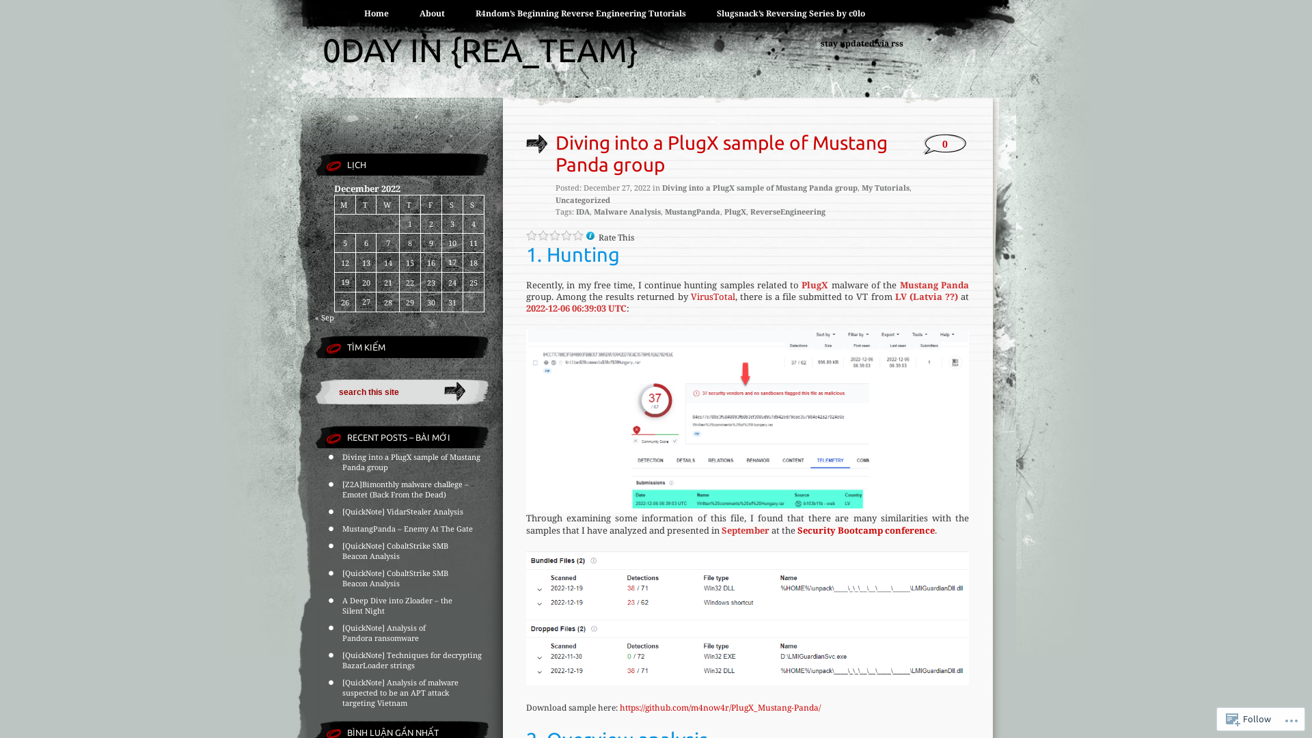Open the VirusTotal hyperlink
Viewport: 1312px width, 738px height.
[712, 297]
